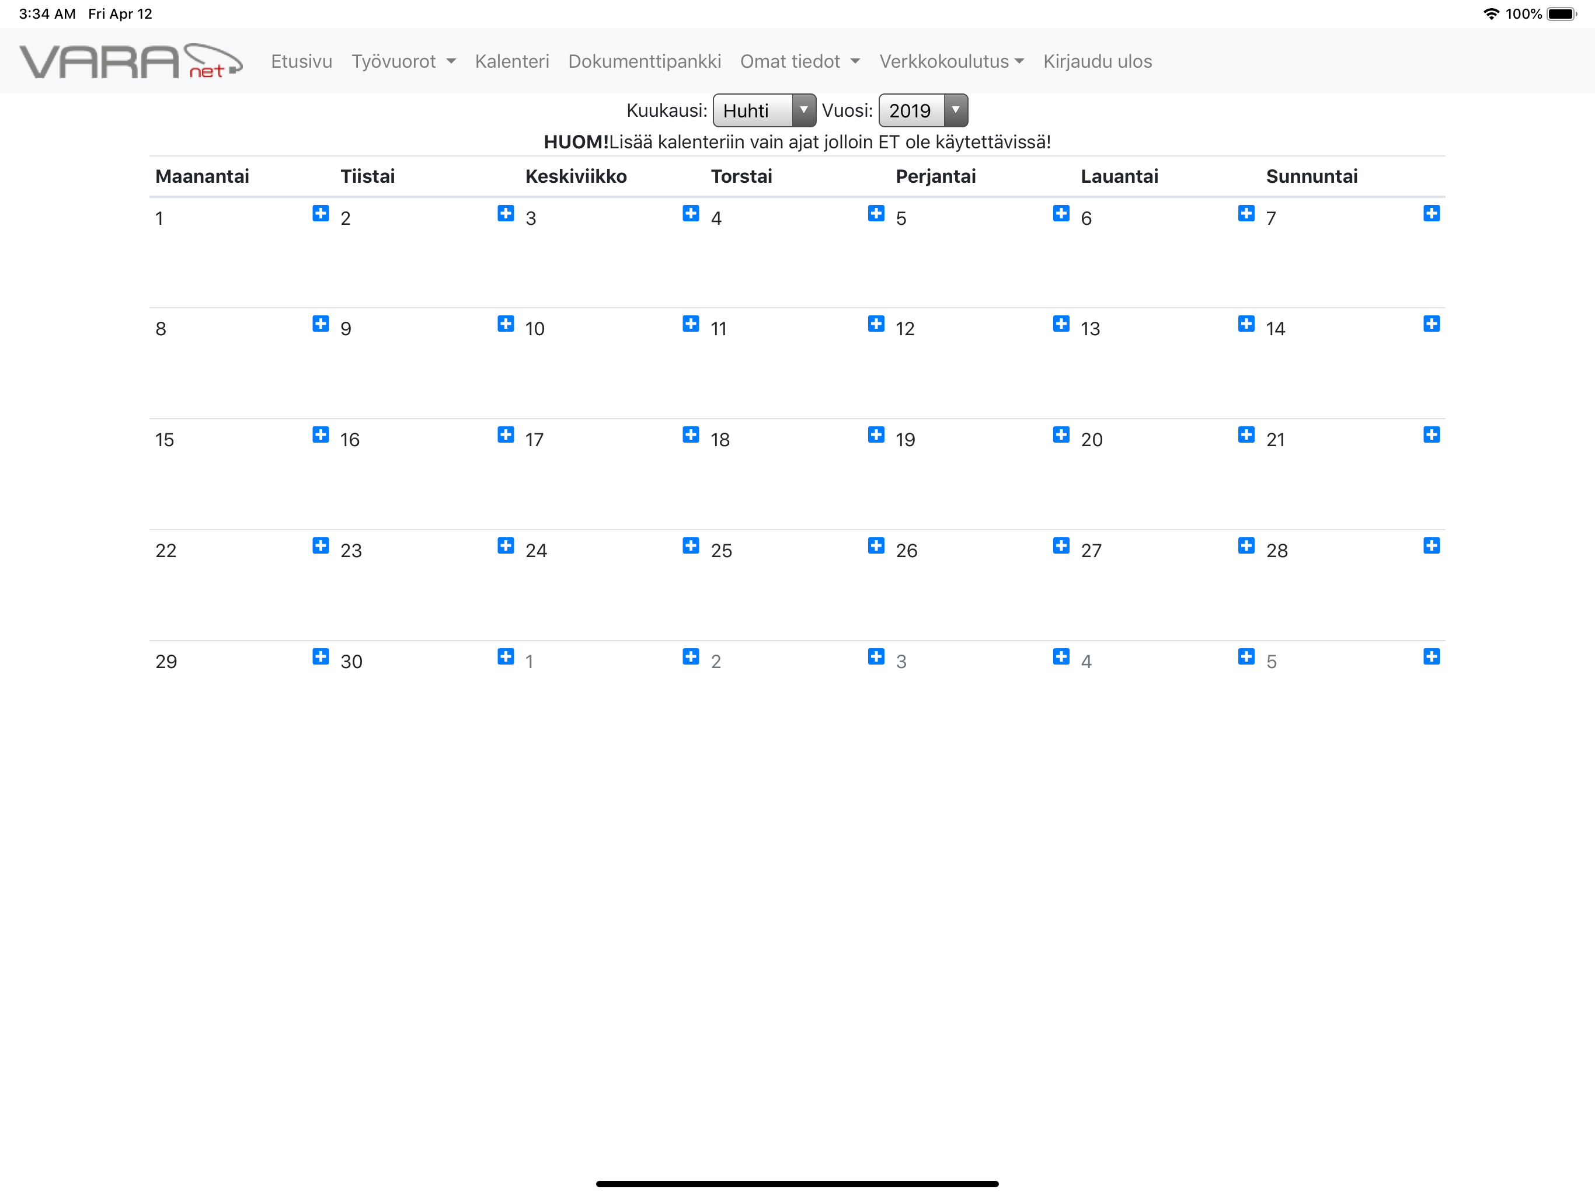Add entry on Saturday April 6
The image size is (1595, 1196).
1246,213
